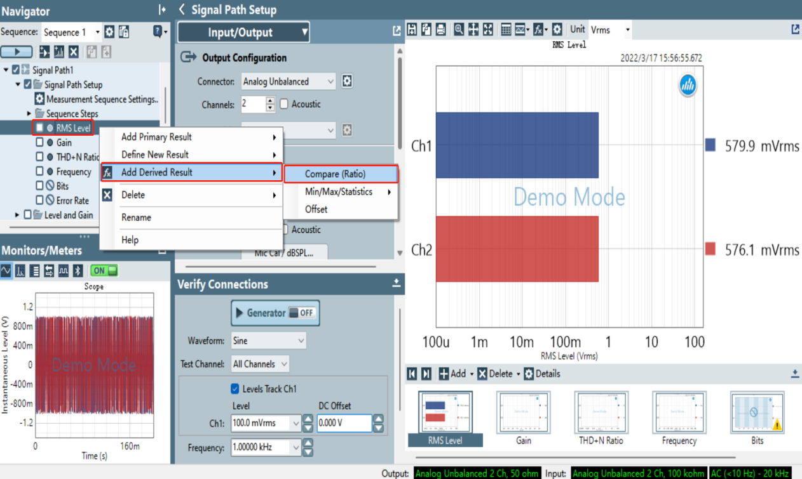Click the delete X icon in Navigator toolbar
The image size is (802, 479).
point(74,52)
